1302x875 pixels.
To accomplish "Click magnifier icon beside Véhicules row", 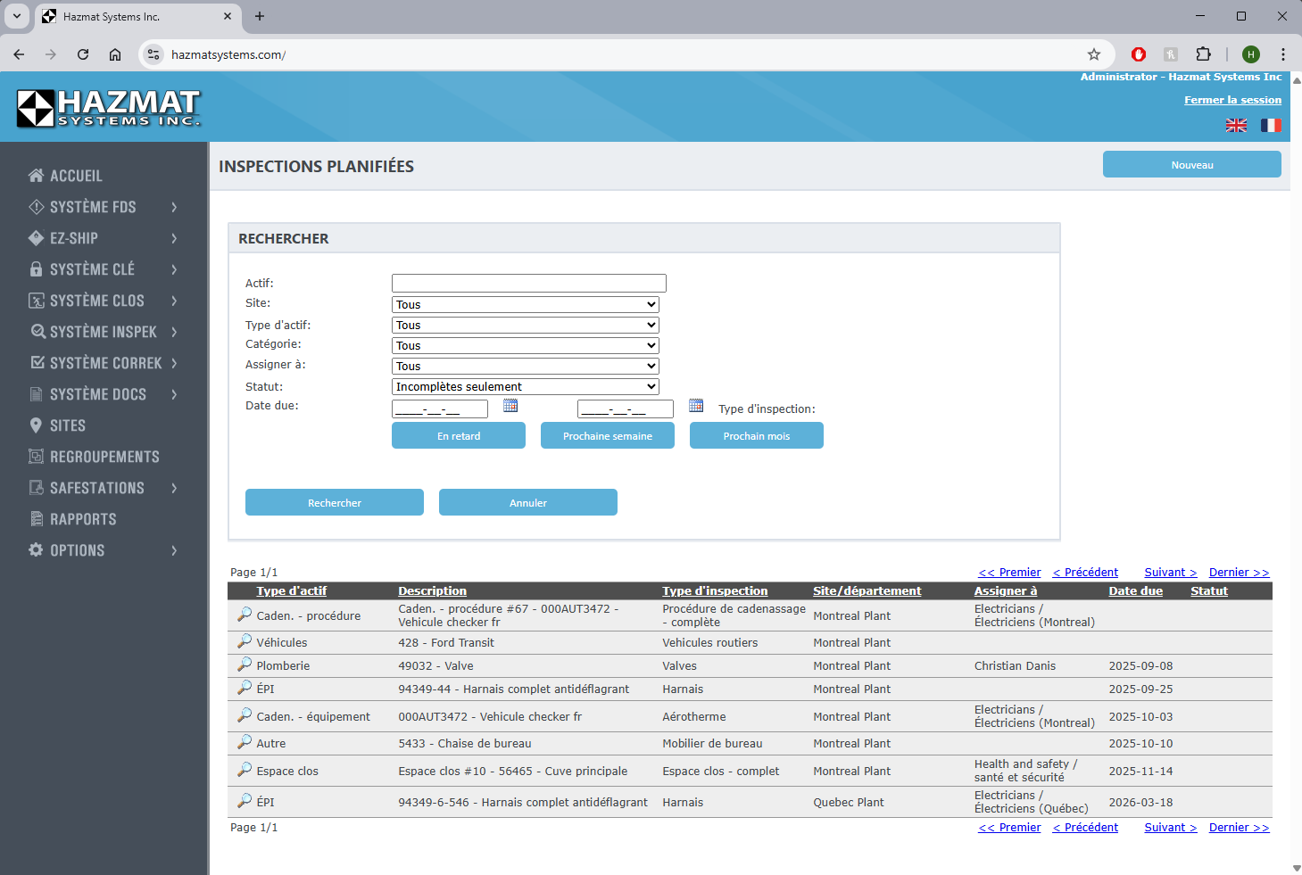I will (245, 641).
